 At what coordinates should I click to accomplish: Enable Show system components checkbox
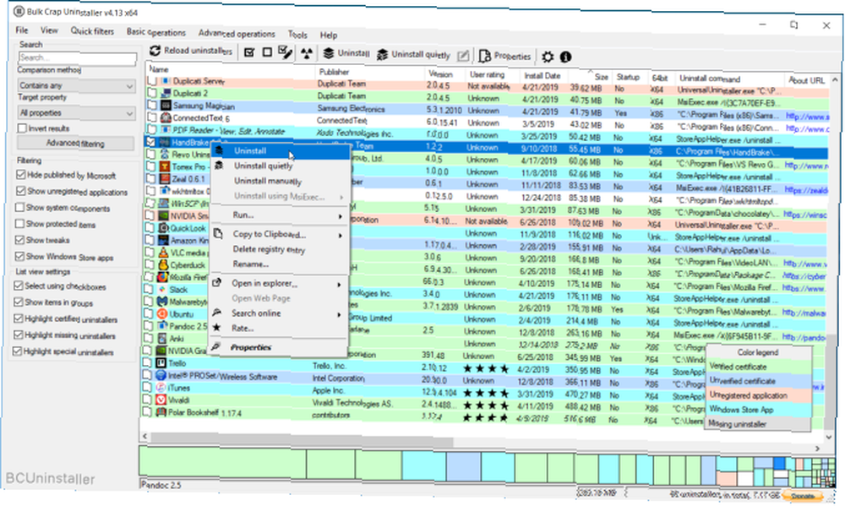tap(20, 207)
